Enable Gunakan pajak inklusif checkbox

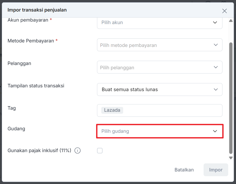tap(100, 150)
